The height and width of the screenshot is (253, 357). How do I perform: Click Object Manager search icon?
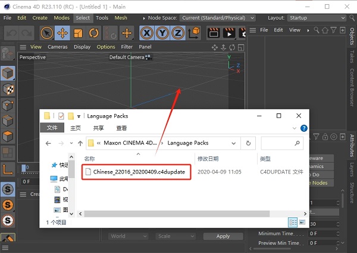(x=317, y=30)
